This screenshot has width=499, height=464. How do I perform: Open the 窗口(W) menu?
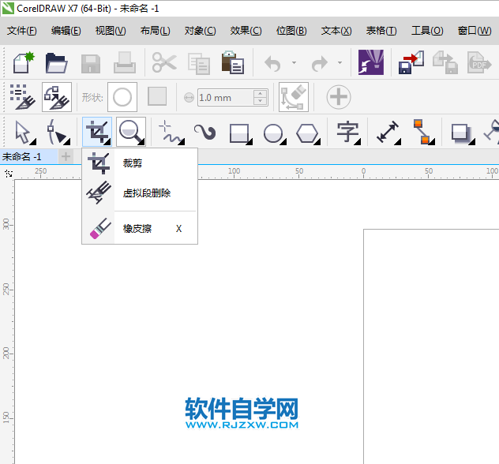pos(475,31)
